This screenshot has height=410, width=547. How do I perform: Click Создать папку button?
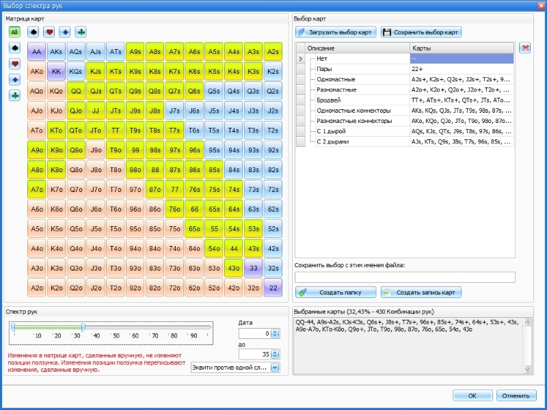point(336,292)
